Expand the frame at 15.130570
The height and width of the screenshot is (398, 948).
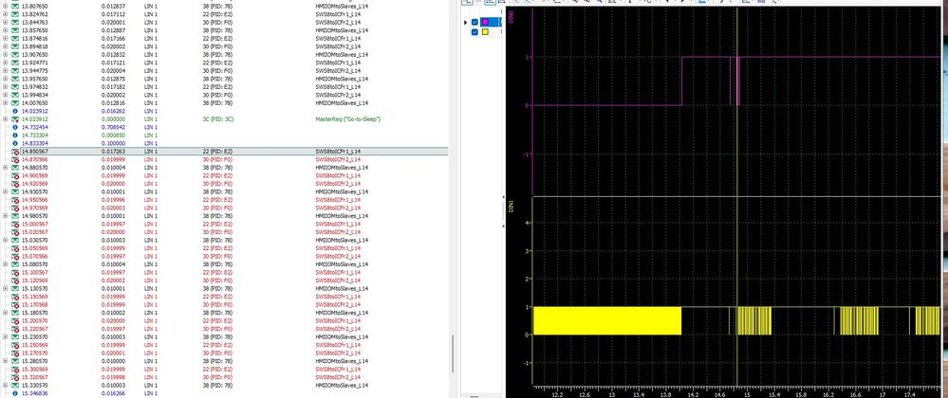click(x=6, y=288)
